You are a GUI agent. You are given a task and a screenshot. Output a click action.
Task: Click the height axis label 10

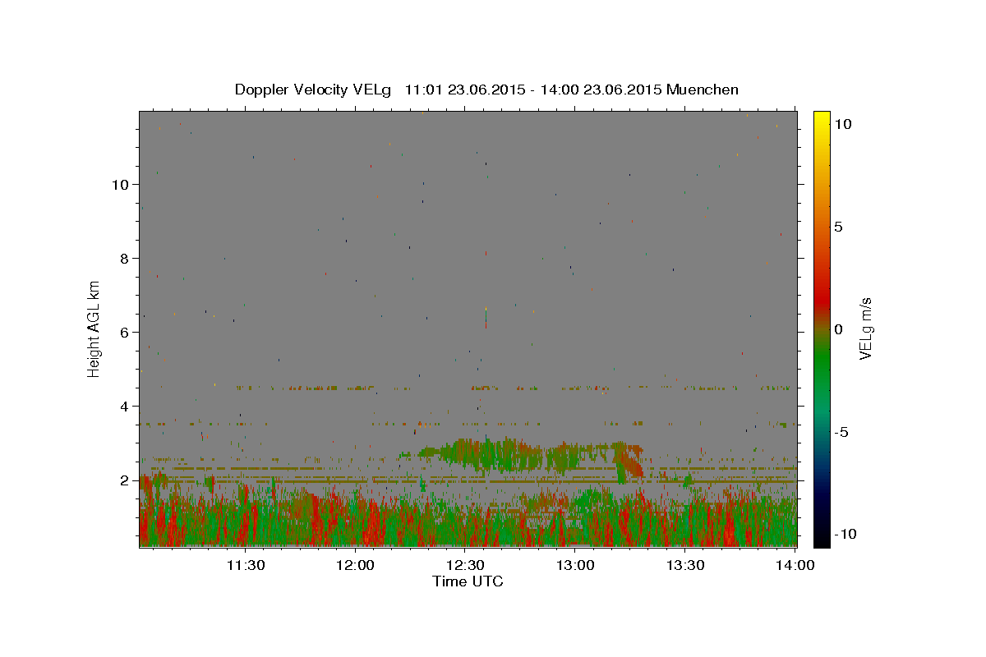pyautogui.click(x=121, y=184)
